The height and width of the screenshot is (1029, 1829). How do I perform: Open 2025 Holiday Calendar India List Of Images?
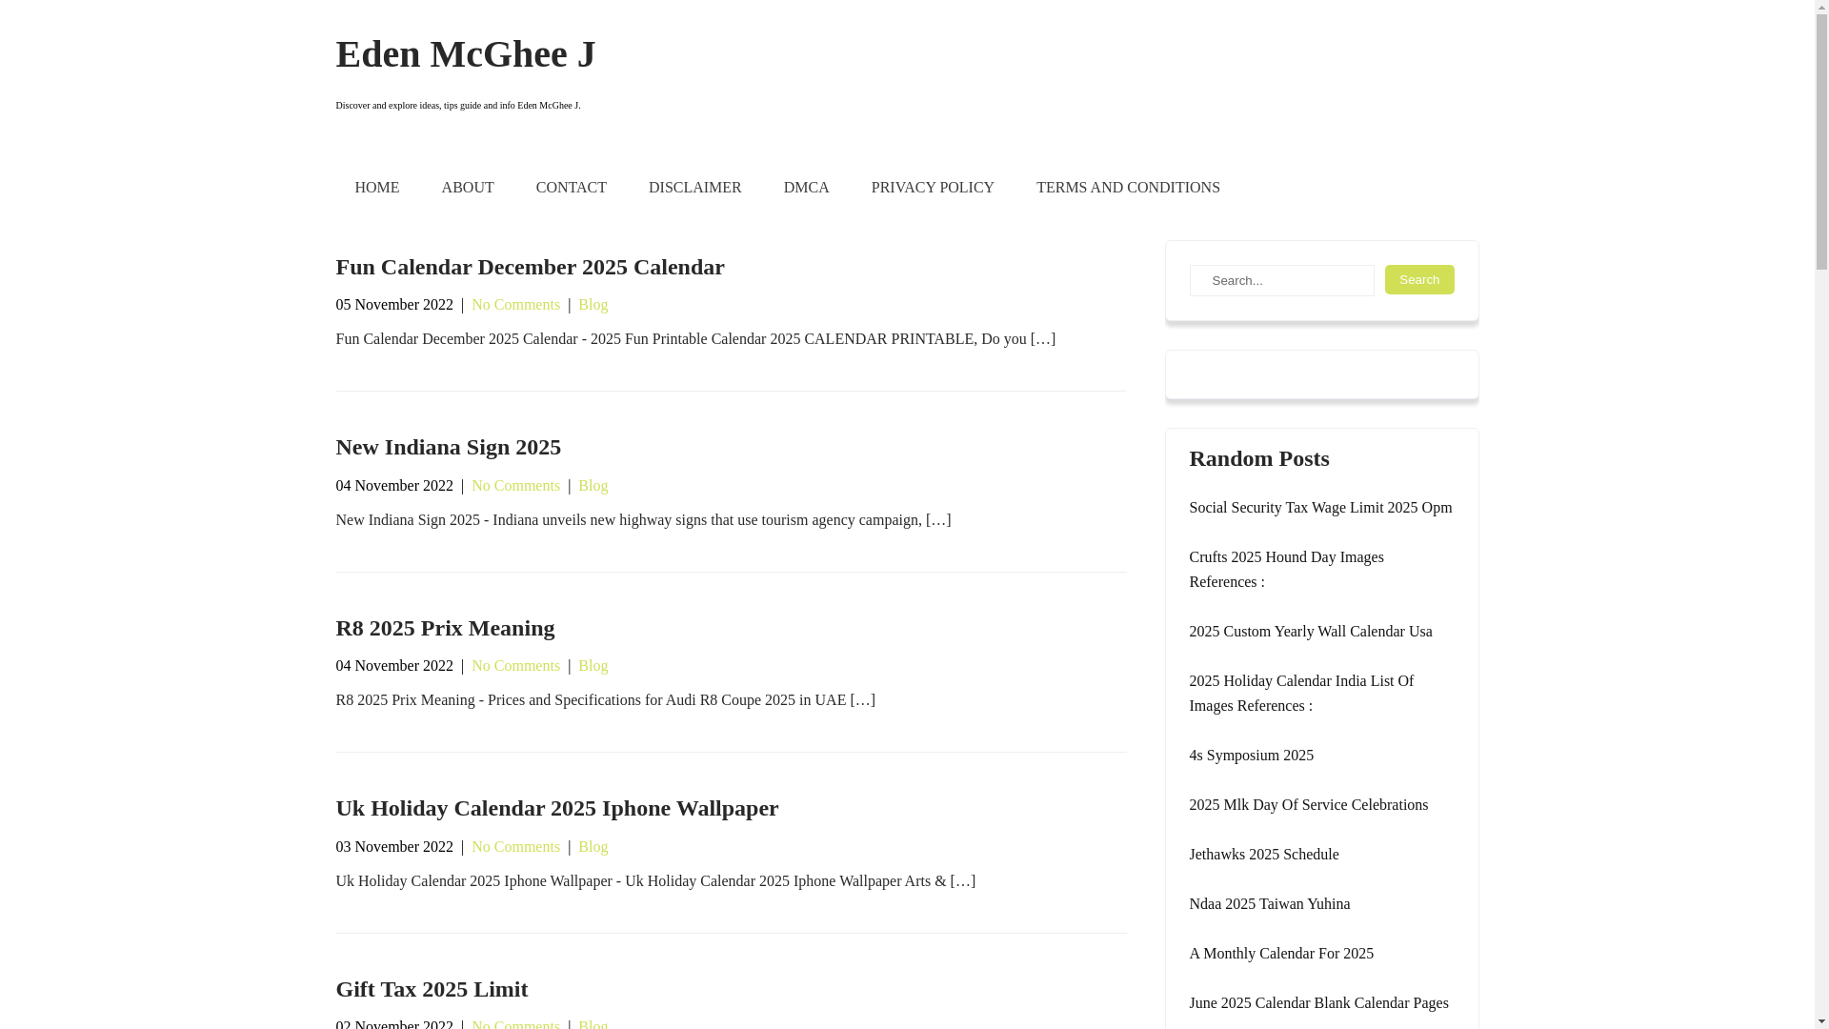[x=1300, y=694]
